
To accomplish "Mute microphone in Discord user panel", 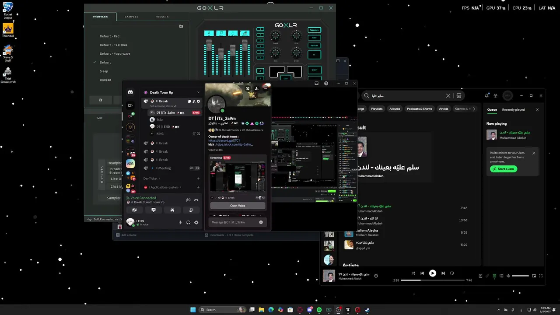I will click(180, 222).
